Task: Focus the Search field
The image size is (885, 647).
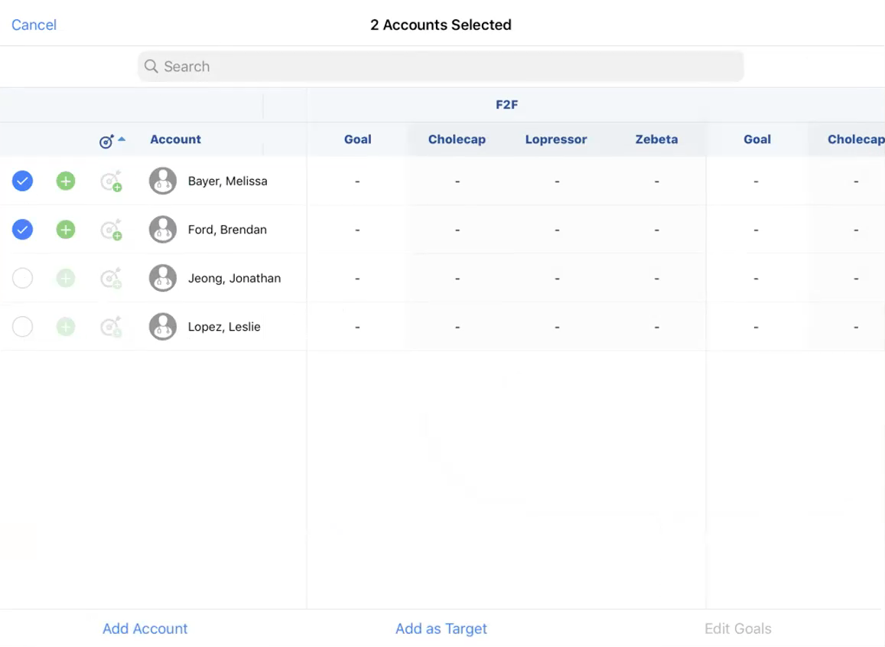Action: pos(441,67)
